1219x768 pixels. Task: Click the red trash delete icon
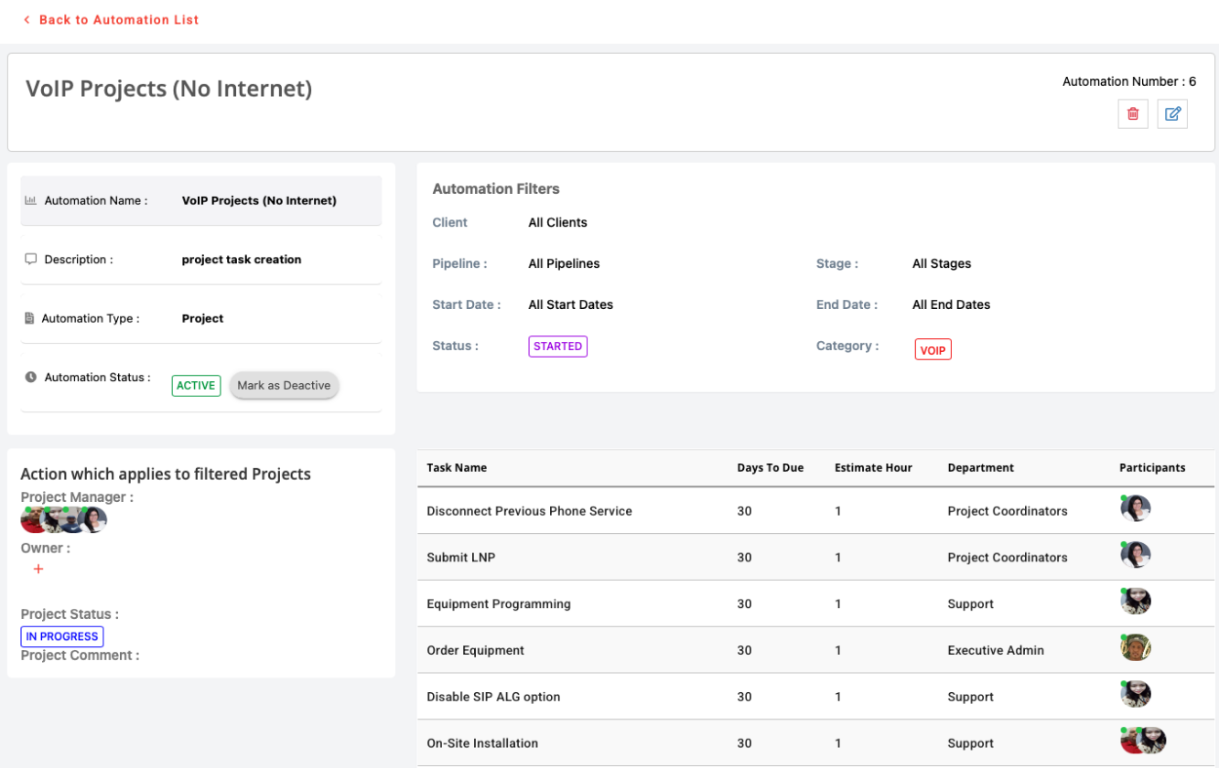(1133, 114)
